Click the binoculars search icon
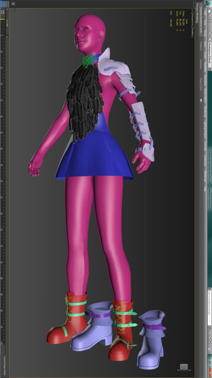The height and width of the screenshot is (378, 212). [210, 328]
